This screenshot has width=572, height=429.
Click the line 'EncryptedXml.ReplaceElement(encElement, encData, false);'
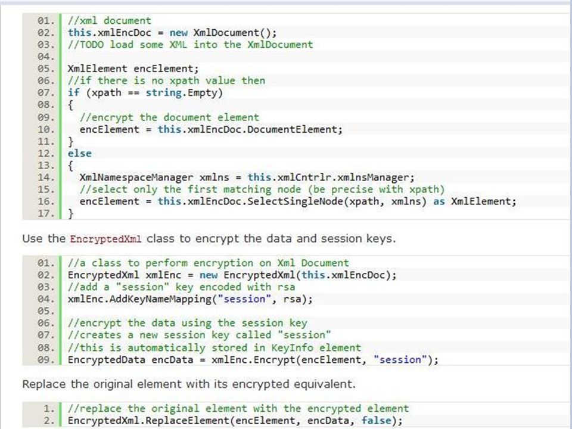pyautogui.click(x=235, y=421)
